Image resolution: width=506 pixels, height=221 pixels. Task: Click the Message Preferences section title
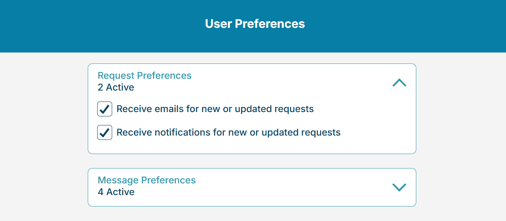[x=146, y=180]
